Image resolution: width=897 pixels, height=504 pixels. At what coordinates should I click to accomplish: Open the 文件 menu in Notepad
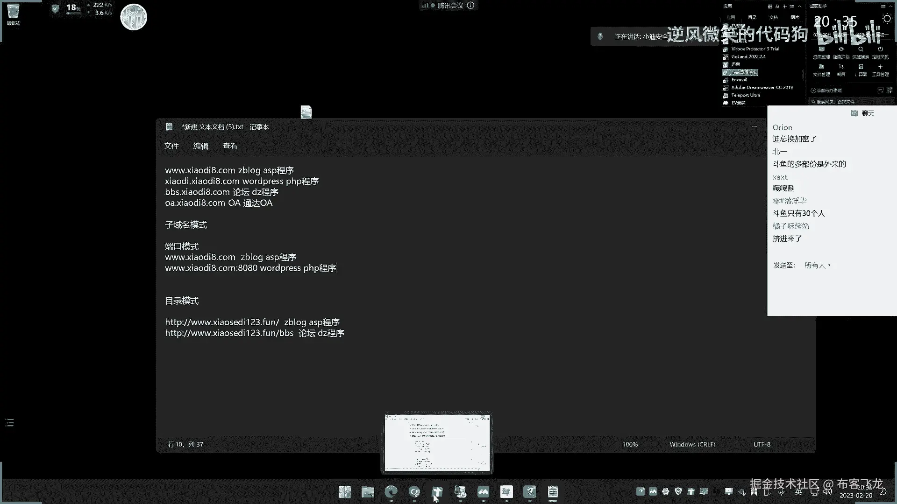tap(171, 146)
